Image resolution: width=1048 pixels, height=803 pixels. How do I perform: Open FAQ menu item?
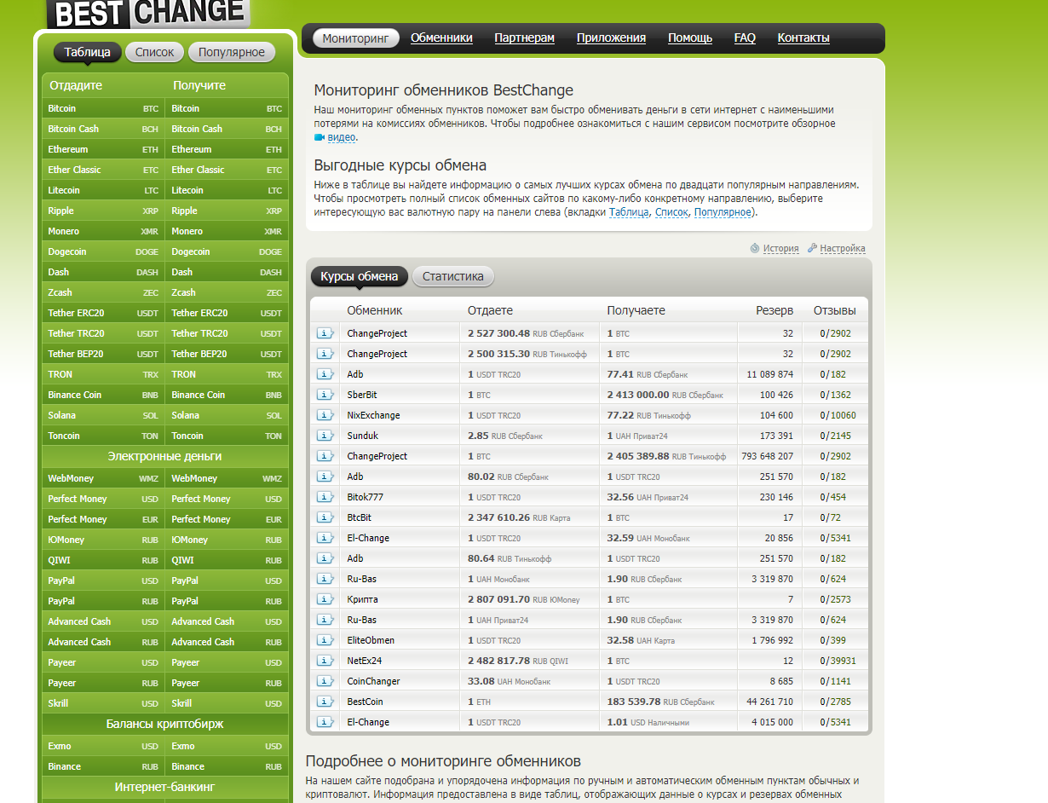click(x=745, y=38)
